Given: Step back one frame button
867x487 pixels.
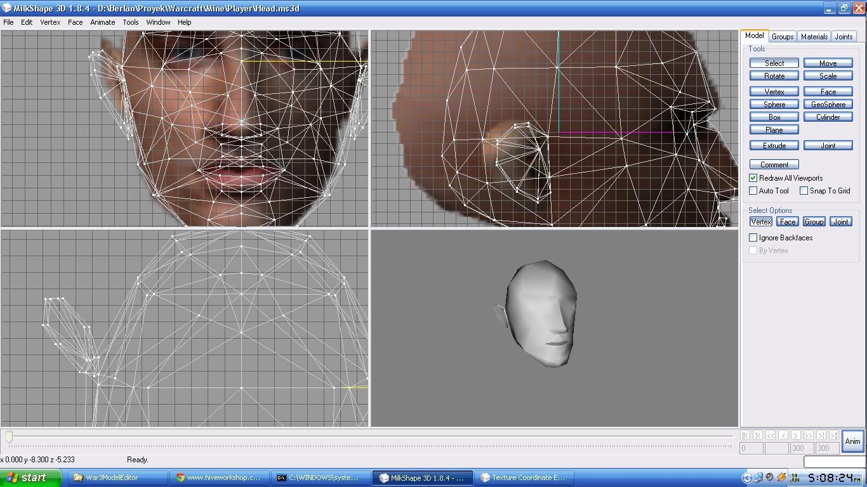Looking at the screenshot, I should coord(783,436).
